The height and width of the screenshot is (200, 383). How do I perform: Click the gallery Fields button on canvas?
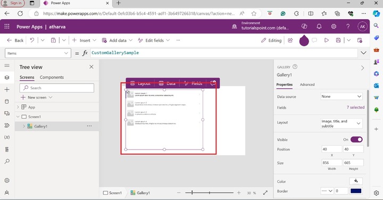pyautogui.click(x=193, y=84)
